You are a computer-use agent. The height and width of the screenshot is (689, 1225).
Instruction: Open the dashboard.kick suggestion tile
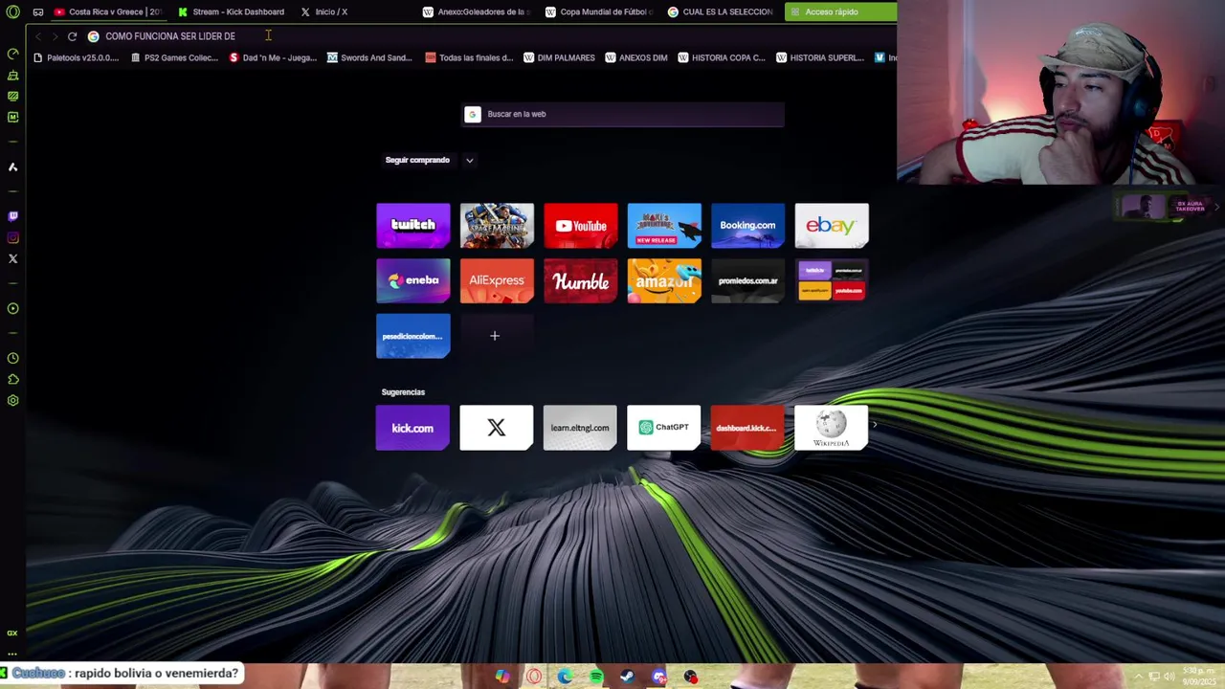tap(747, 428)
